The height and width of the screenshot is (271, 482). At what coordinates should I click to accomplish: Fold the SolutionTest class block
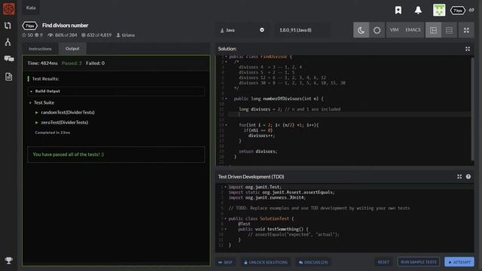226,218
